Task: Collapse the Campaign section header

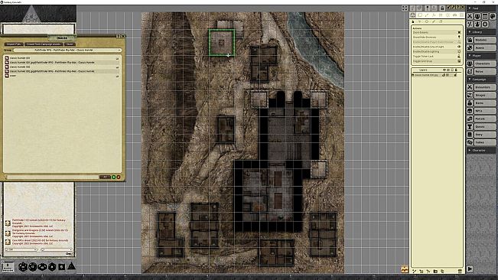Action: pos(481,80)
